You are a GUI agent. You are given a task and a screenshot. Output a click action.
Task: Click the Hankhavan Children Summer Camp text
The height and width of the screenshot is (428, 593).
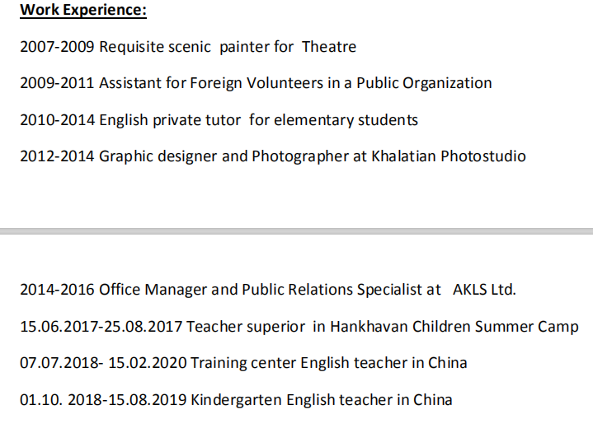click(454, 327)
